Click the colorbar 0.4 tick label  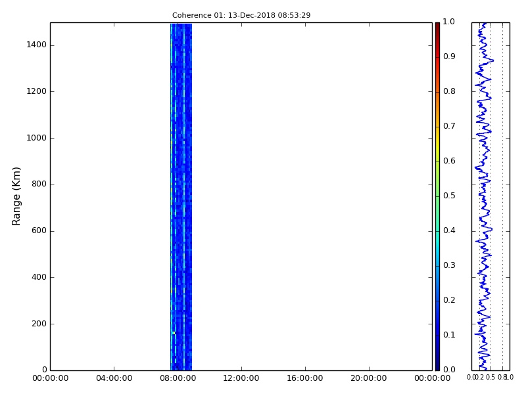click(449, 230)
